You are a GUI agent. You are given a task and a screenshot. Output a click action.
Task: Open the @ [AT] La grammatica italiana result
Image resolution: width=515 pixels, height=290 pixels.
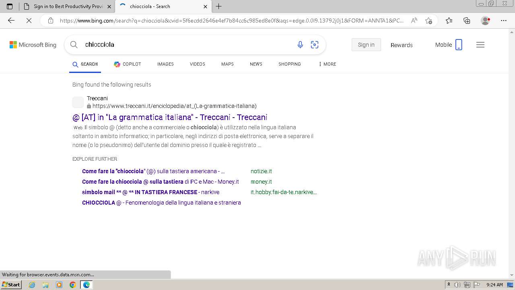tap(170, 117)
